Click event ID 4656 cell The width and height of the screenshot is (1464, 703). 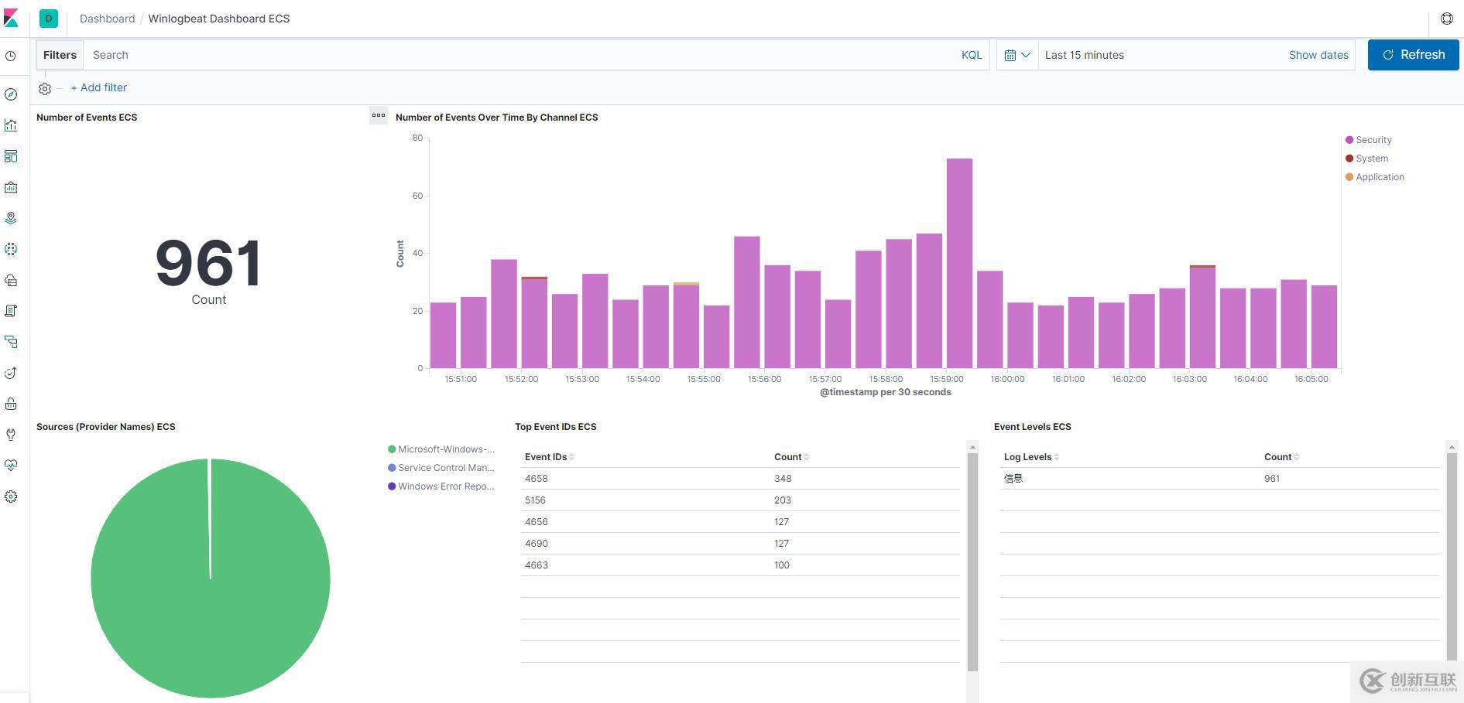pos(537,522)
